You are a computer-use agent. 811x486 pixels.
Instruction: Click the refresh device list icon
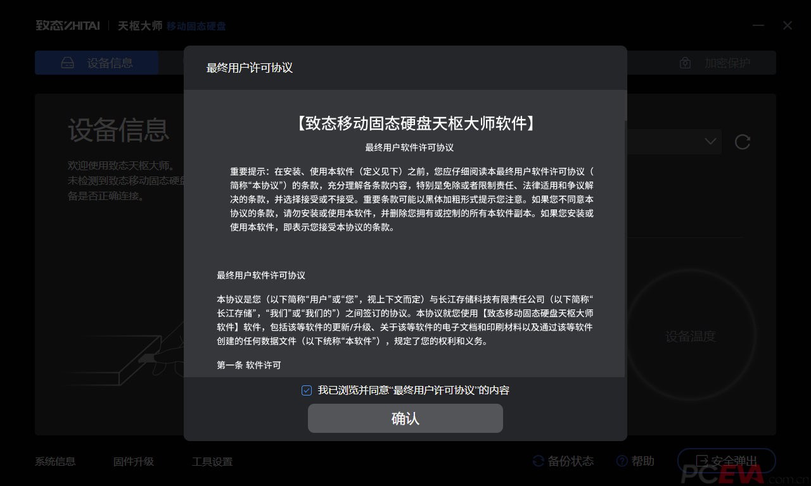click(743, 142)
